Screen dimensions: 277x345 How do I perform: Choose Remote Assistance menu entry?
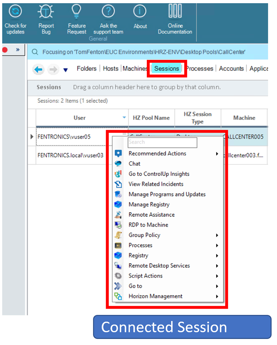pos(152,214)
